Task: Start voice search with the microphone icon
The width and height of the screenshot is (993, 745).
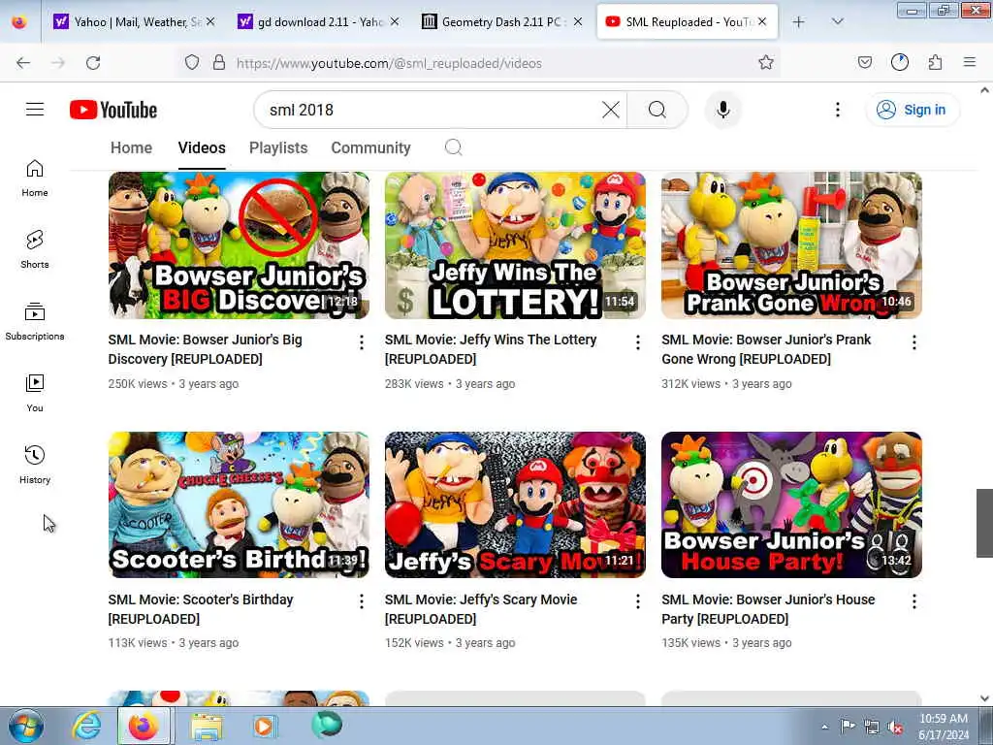Action: pos(723,110)
